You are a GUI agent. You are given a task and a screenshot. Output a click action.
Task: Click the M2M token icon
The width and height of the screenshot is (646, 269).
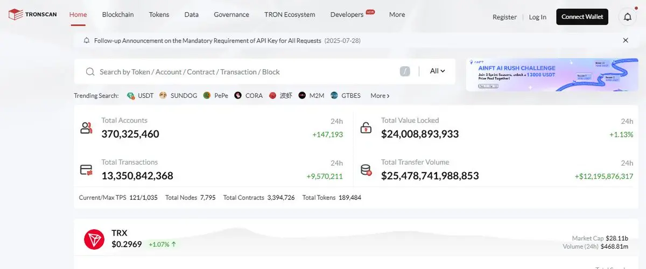[x=302, y=96]
